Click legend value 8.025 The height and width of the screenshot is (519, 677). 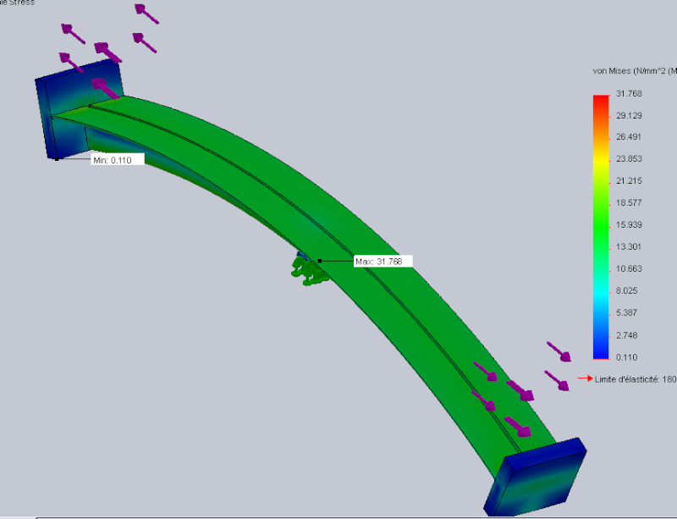coord(626,291)
